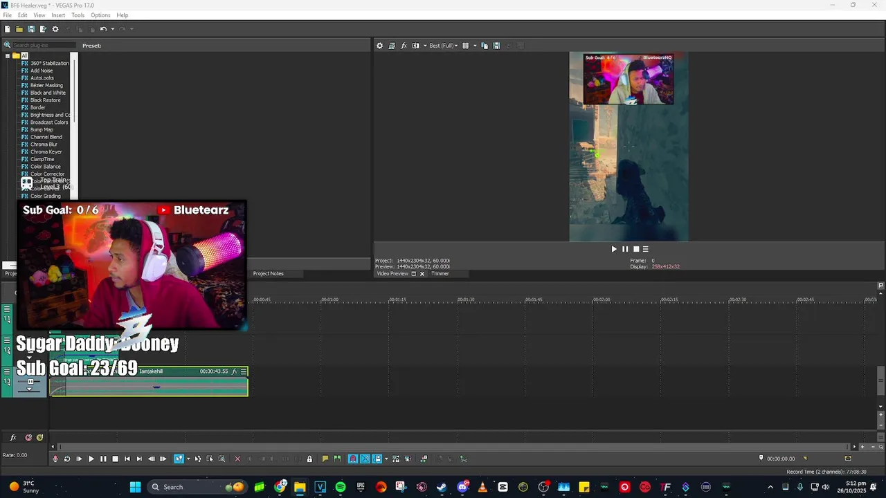Switch to the Video Preview tab

392,273
